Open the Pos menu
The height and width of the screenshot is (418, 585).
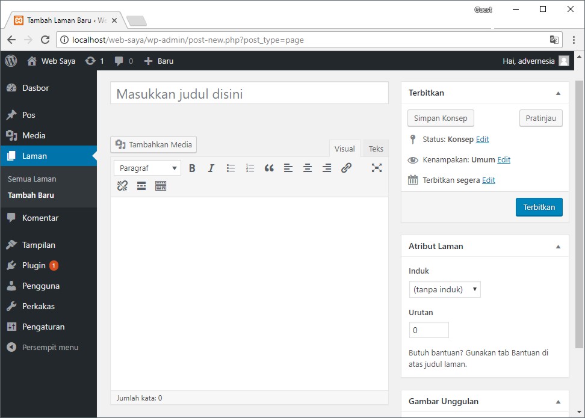pos(49,115)
